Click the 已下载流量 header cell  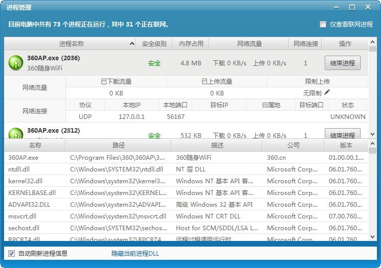[x=116, y=82]
